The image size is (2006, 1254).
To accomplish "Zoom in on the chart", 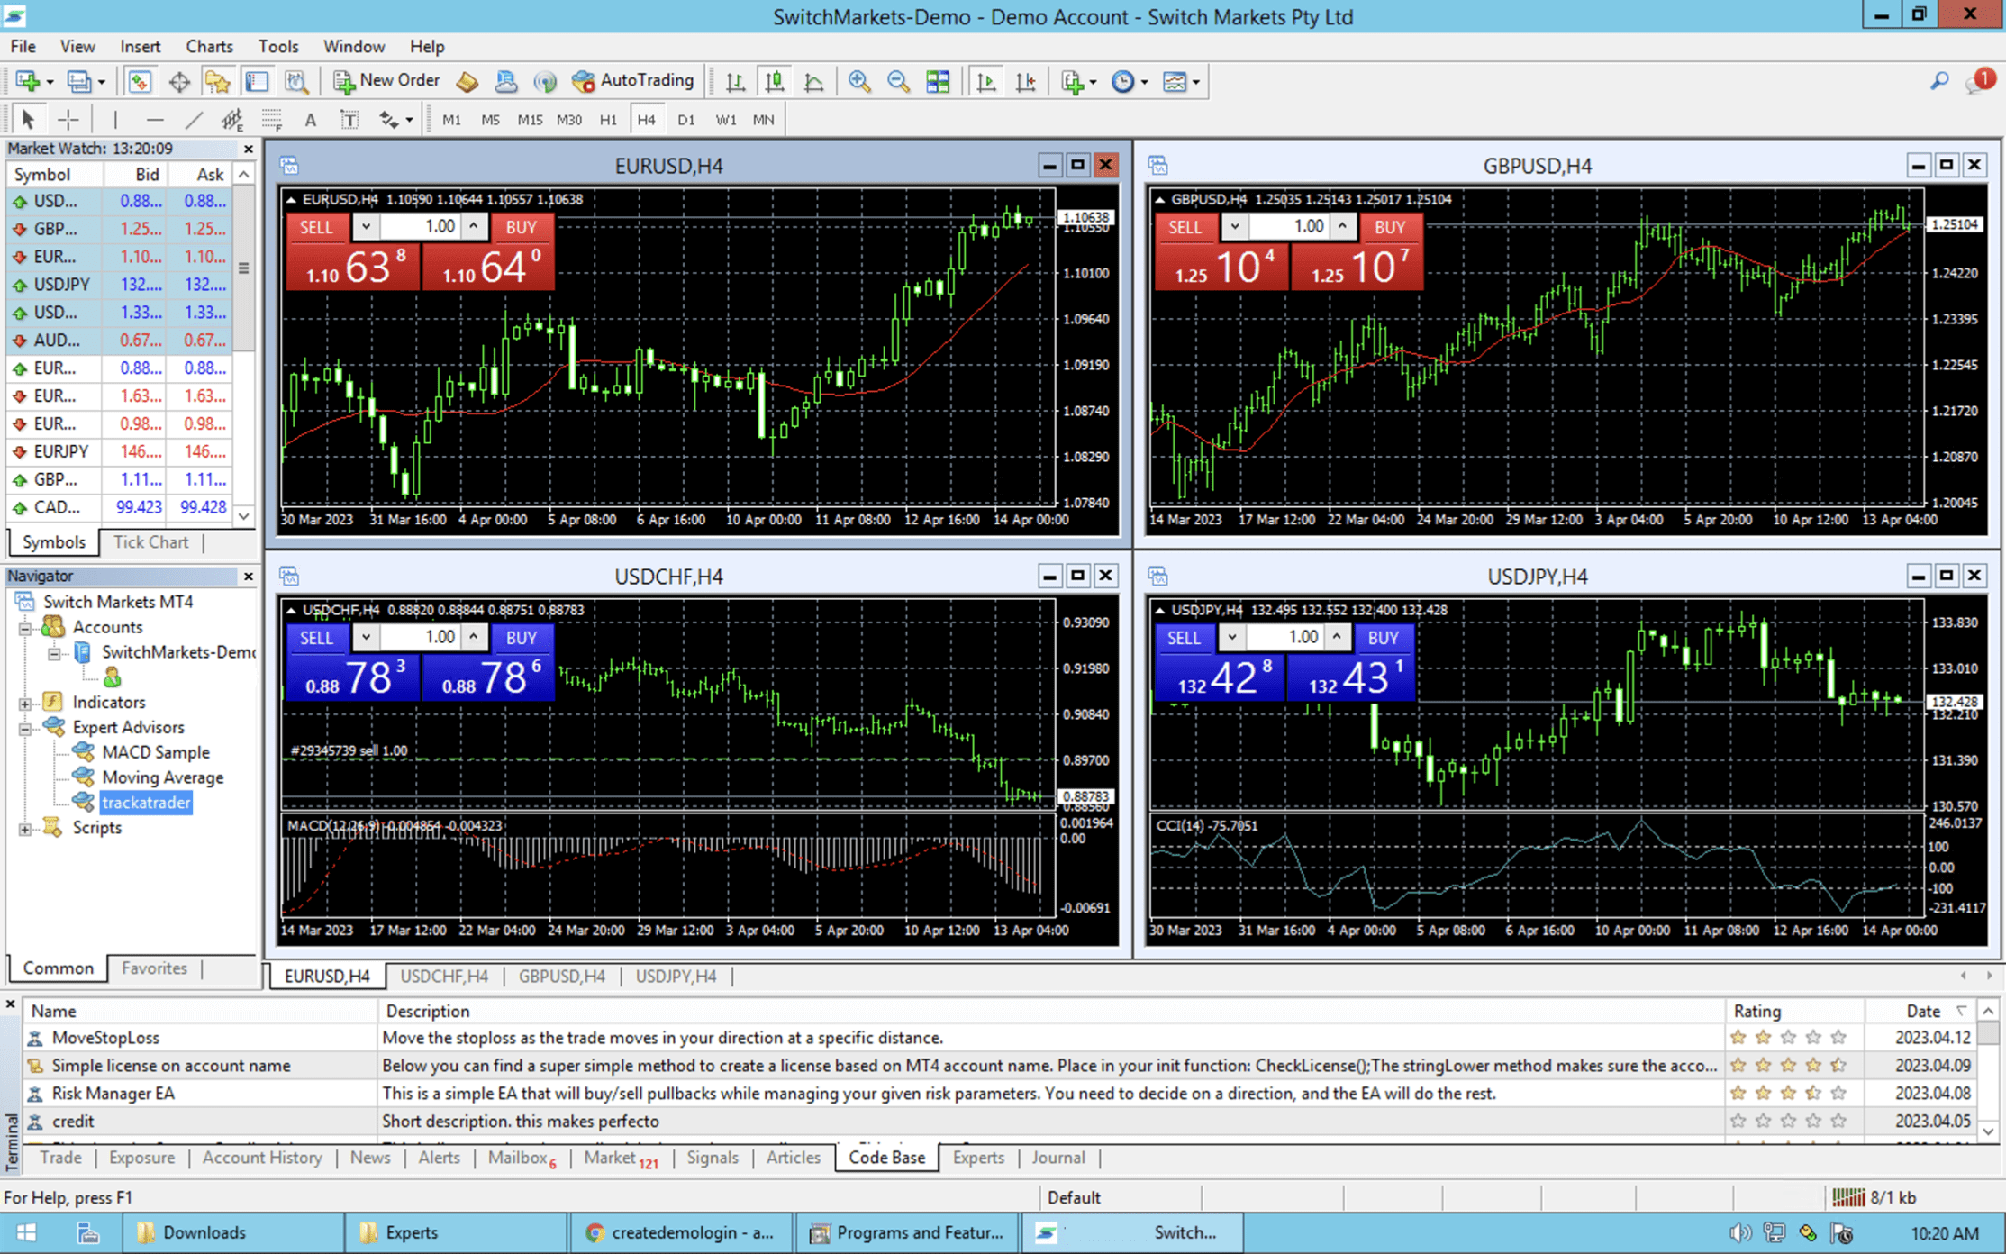I will [x=859, y=82].
